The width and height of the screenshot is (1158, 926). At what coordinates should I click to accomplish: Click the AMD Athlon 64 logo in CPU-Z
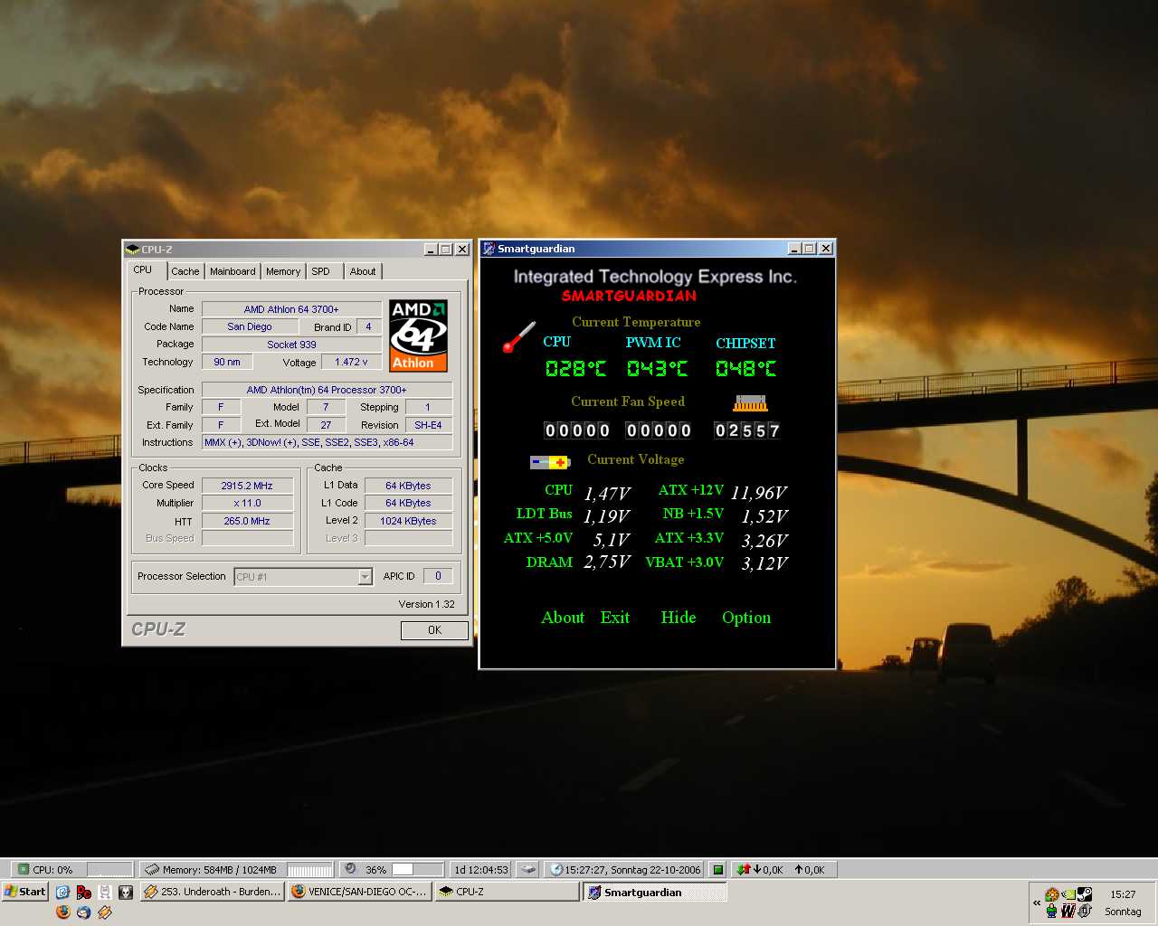(418, 335)
